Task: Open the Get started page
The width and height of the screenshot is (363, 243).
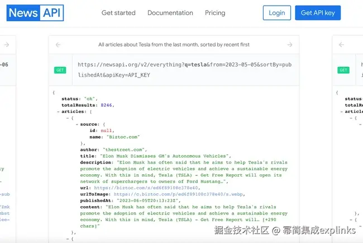Action: coord(118,13)
